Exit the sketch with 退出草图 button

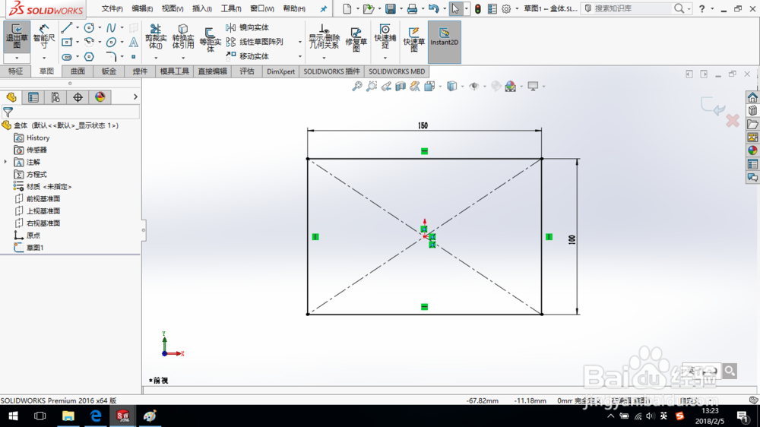click(17, 36)
